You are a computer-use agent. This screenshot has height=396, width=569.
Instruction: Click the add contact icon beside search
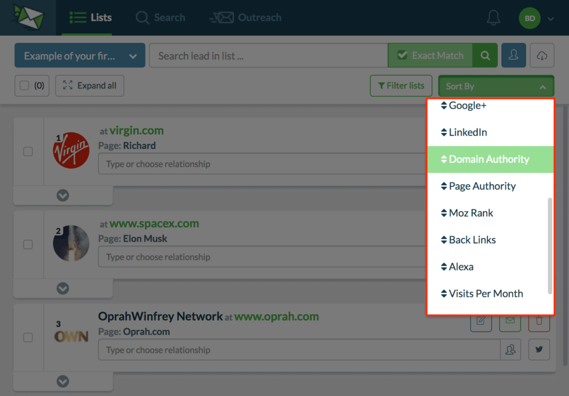(x=513, y=56)
